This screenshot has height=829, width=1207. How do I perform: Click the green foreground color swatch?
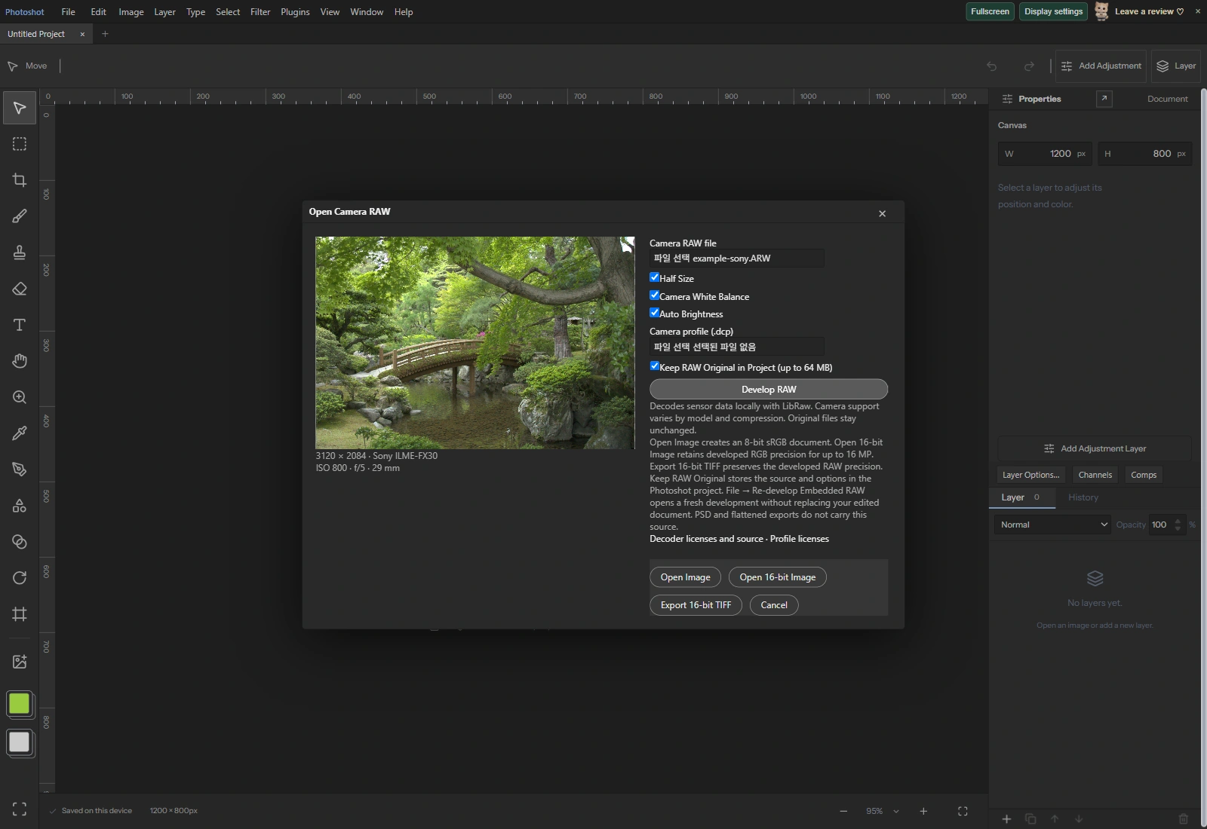pyautogui.click(x=19, y=704)
